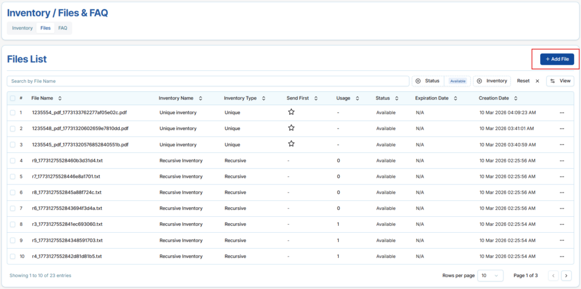The width and height of the screenshot is (581, 289).
Task: Check the box for row 4 file
Action: click(12, 161)
